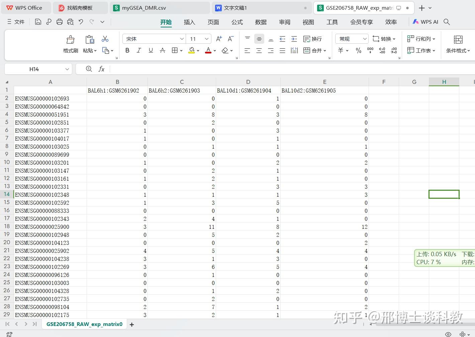
Task: Toggle strikethrough formatting on
Action: click(x=162, y=50)
